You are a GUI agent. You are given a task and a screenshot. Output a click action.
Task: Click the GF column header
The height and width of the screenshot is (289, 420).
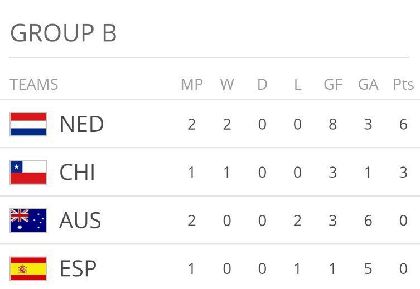click(333, 85)
